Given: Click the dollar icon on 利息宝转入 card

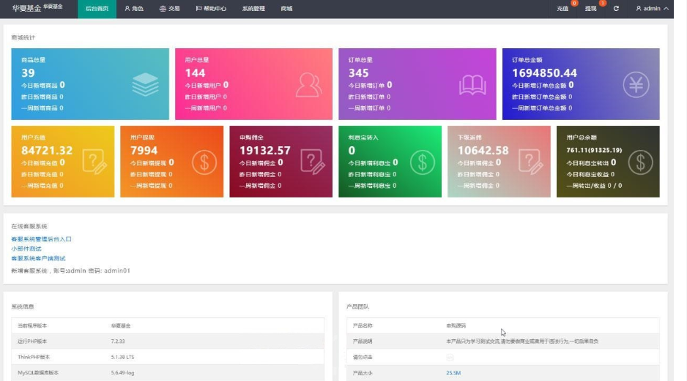Looking at the screenshot, I should click(423, 162).
